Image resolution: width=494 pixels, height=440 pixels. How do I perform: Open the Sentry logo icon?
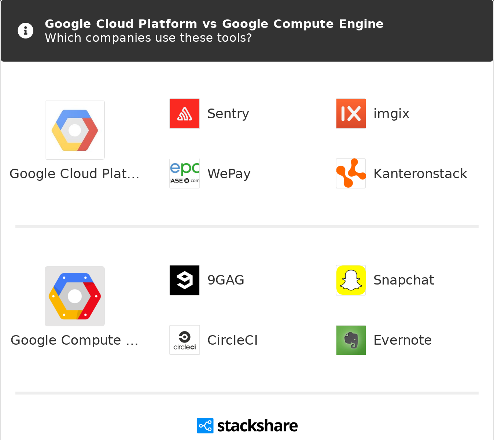(185, 114)
